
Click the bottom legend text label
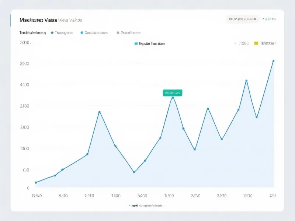pos(147,206)
